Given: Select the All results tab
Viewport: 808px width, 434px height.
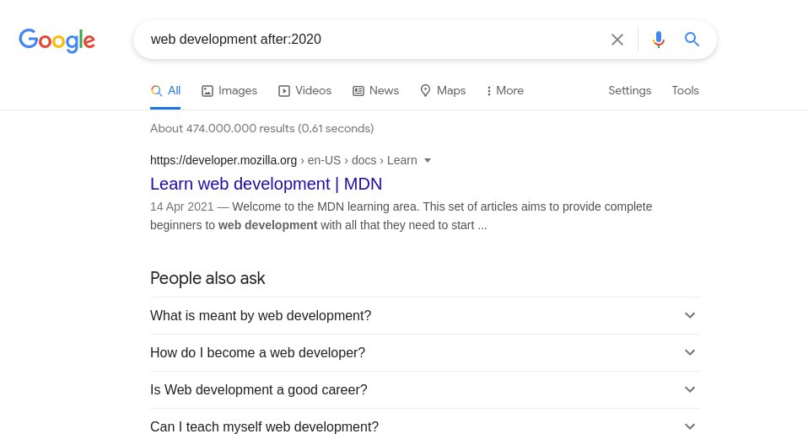Looking at the screenshot, I should pyautogui.click(x=165, y=91).
